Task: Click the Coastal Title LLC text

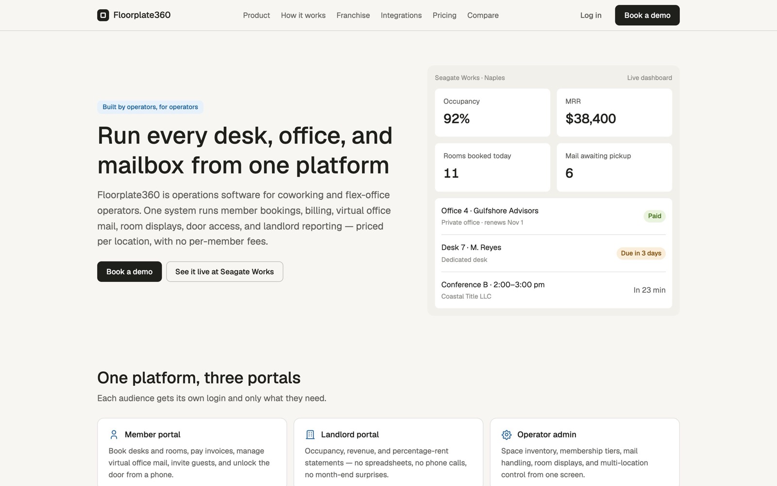Action: (466, 296)
